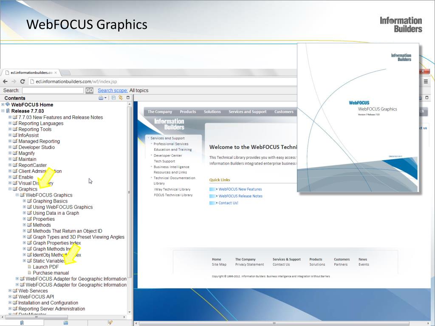Maximize the Contents pane with square icon
The height and width of the screenshot is (326, 435).
pos(128,98)
